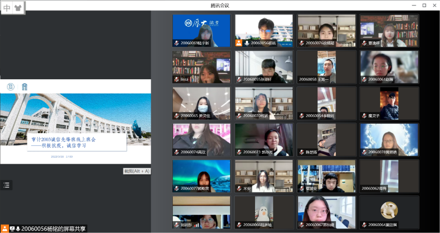Select 20060077顾屹雯's aurora background video

tap(201, 176)
